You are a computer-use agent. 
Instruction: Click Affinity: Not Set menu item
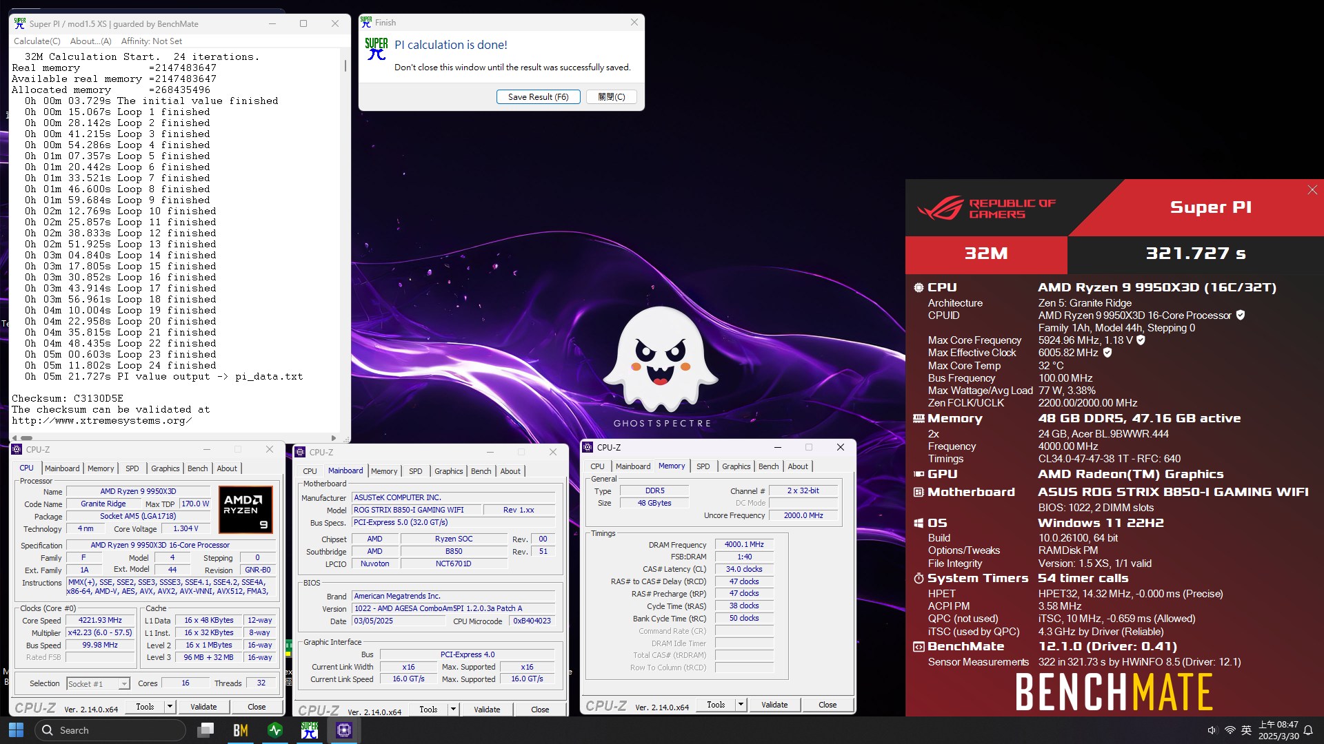pyautogui.click(x=152, y=41)
